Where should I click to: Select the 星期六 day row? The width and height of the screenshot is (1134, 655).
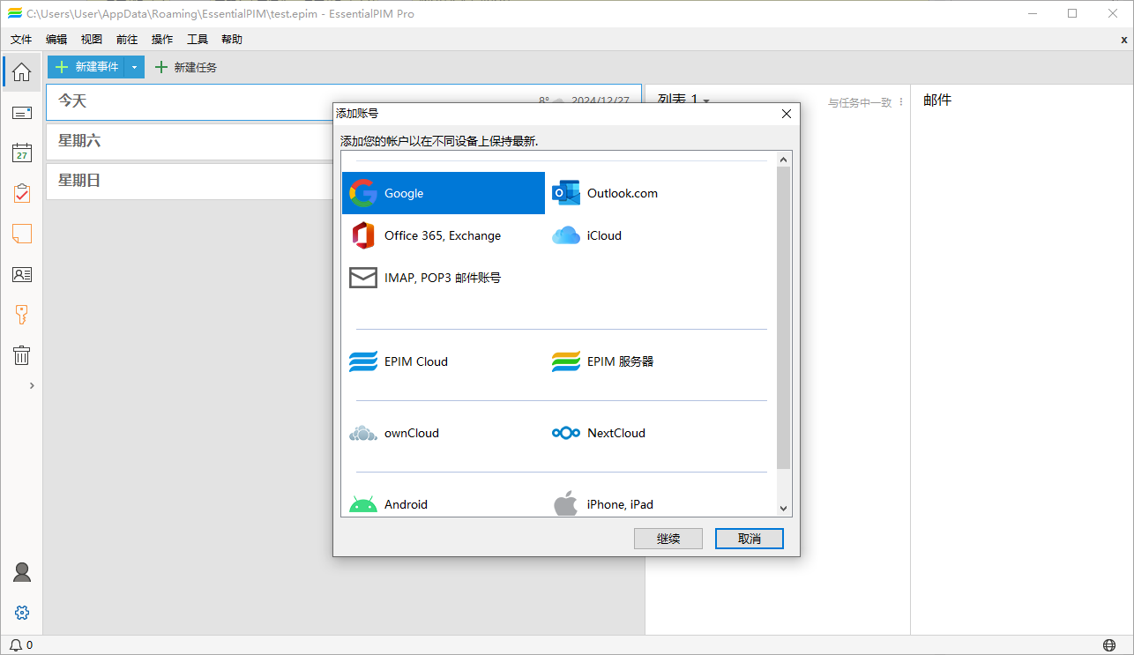(x=189, y=141)
